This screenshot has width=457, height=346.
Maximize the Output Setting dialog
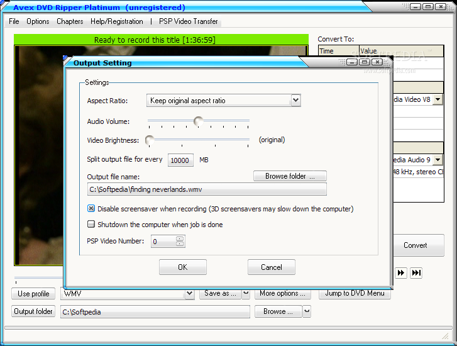tap(365, 62)
